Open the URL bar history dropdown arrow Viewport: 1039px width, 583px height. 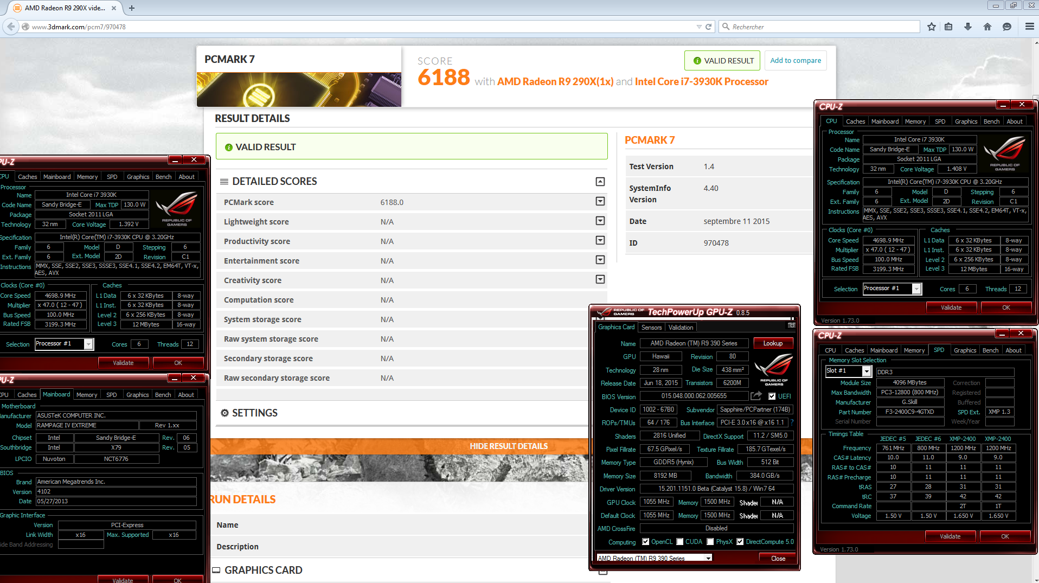[x=699, y=27]
